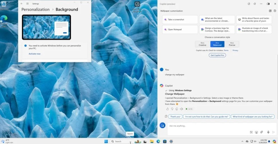The height and width of the screenshot is (144, 278).
Task: Click the thumbs down icon on Copilot's reply
Action: click(172, 109)
